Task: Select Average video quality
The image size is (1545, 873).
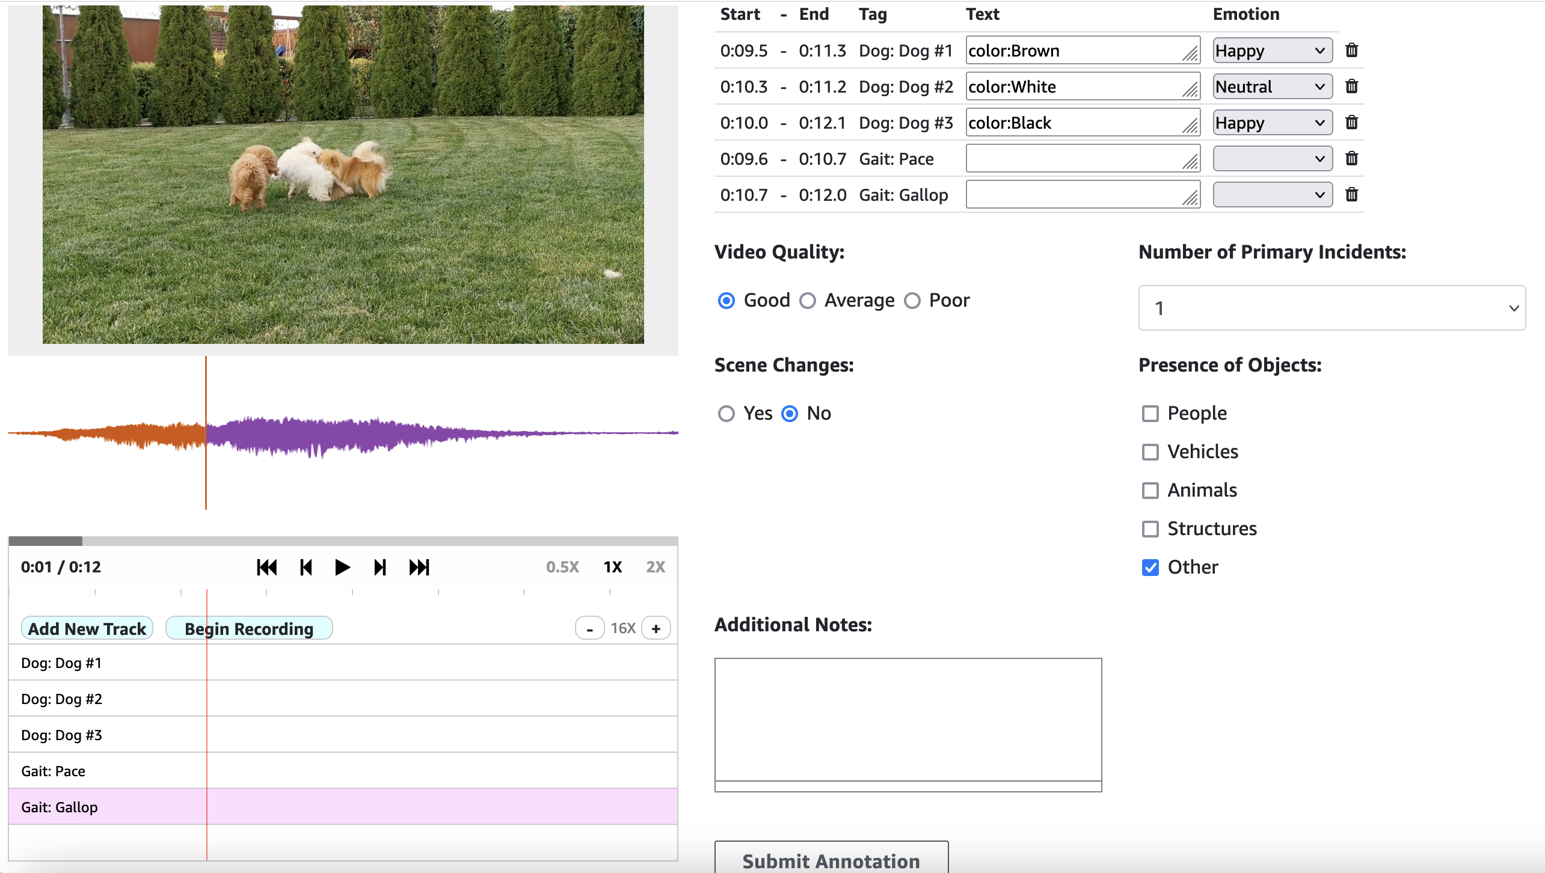Action: [808, 301]
